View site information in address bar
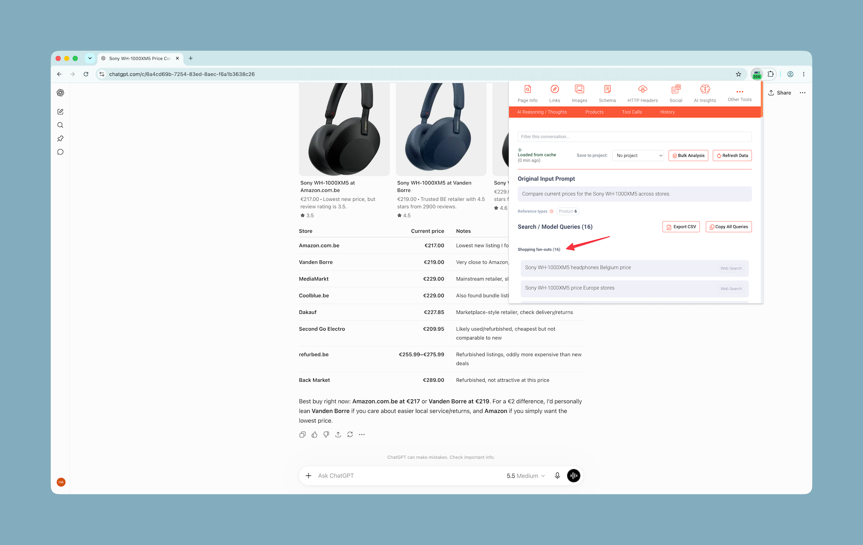Viewport: 863px width, 545px height. pyautogui.click(x=102, y=74)
